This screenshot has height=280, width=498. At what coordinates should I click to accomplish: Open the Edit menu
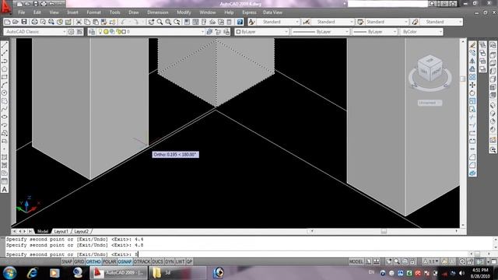click(37, 12)
